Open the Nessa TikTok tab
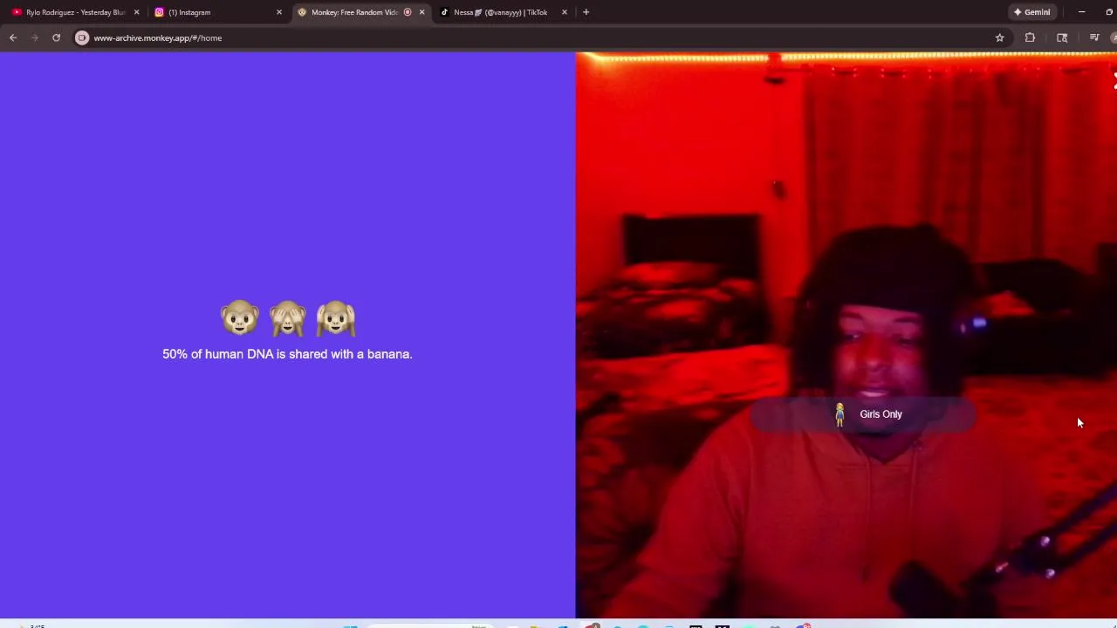Image resolution: width=1117 pixels, height=628 pixels. tap(500, 12)
